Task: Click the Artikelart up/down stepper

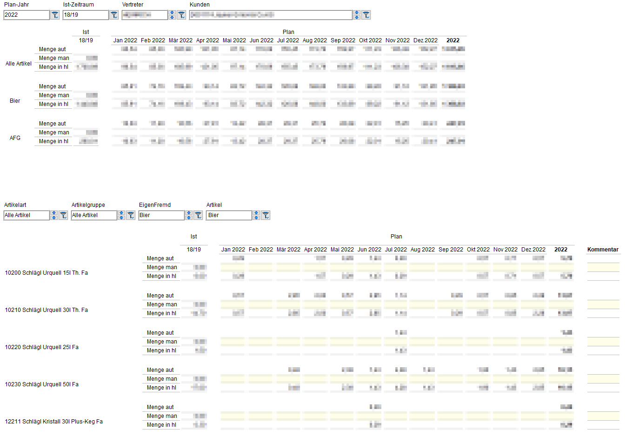Action: coord(54,215)
